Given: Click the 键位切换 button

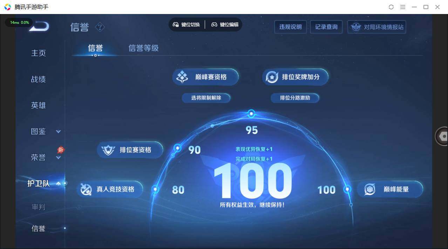Looking at the screenshot, I should tap(186, 25).
